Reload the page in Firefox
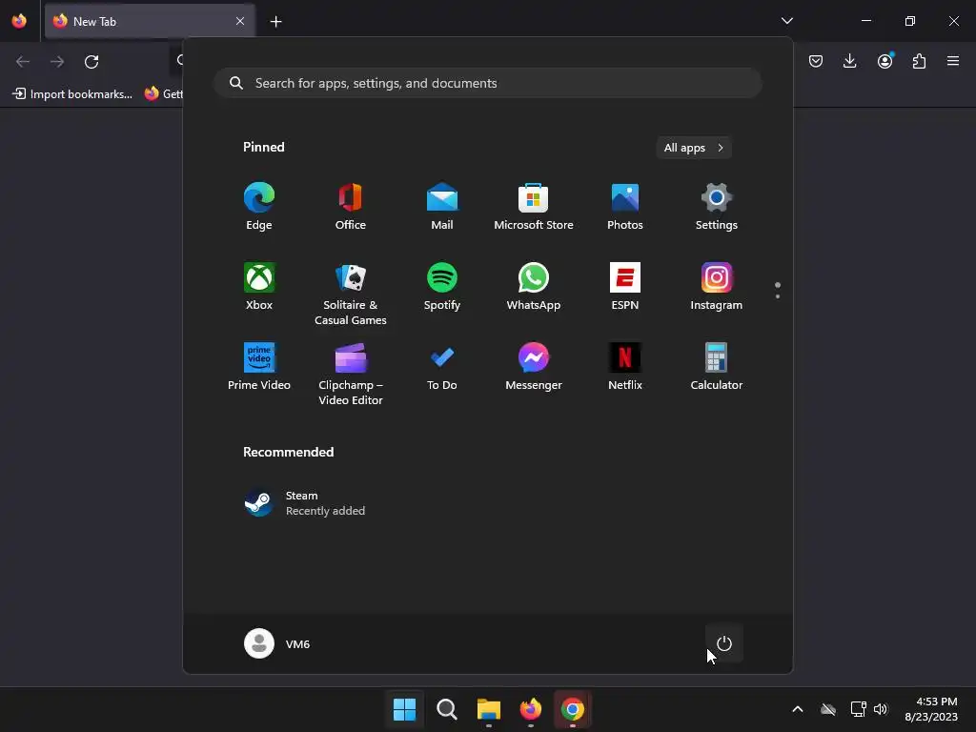The width and height of the screenshot is (976, 732). [x=91, y=61]
